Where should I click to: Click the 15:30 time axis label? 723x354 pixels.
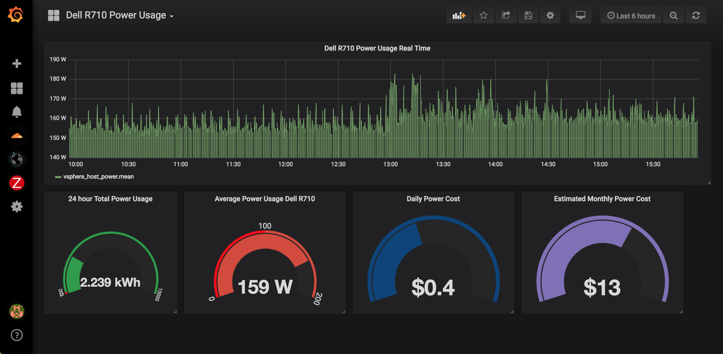click(x=653, y=164)
